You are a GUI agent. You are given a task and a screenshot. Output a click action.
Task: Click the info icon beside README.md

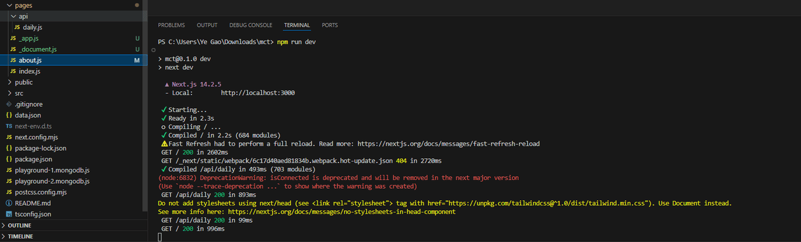point(9,203)
